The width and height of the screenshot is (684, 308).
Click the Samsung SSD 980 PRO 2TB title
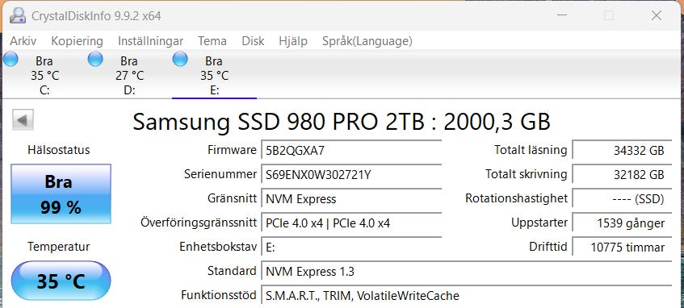(x=342, y=122)
